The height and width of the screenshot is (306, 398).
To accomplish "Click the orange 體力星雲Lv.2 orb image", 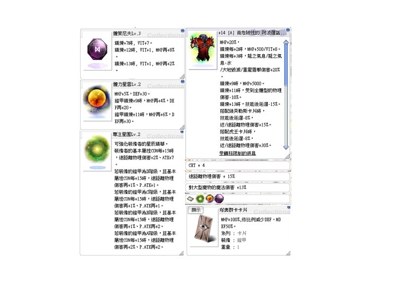I will tap(97, 98).
